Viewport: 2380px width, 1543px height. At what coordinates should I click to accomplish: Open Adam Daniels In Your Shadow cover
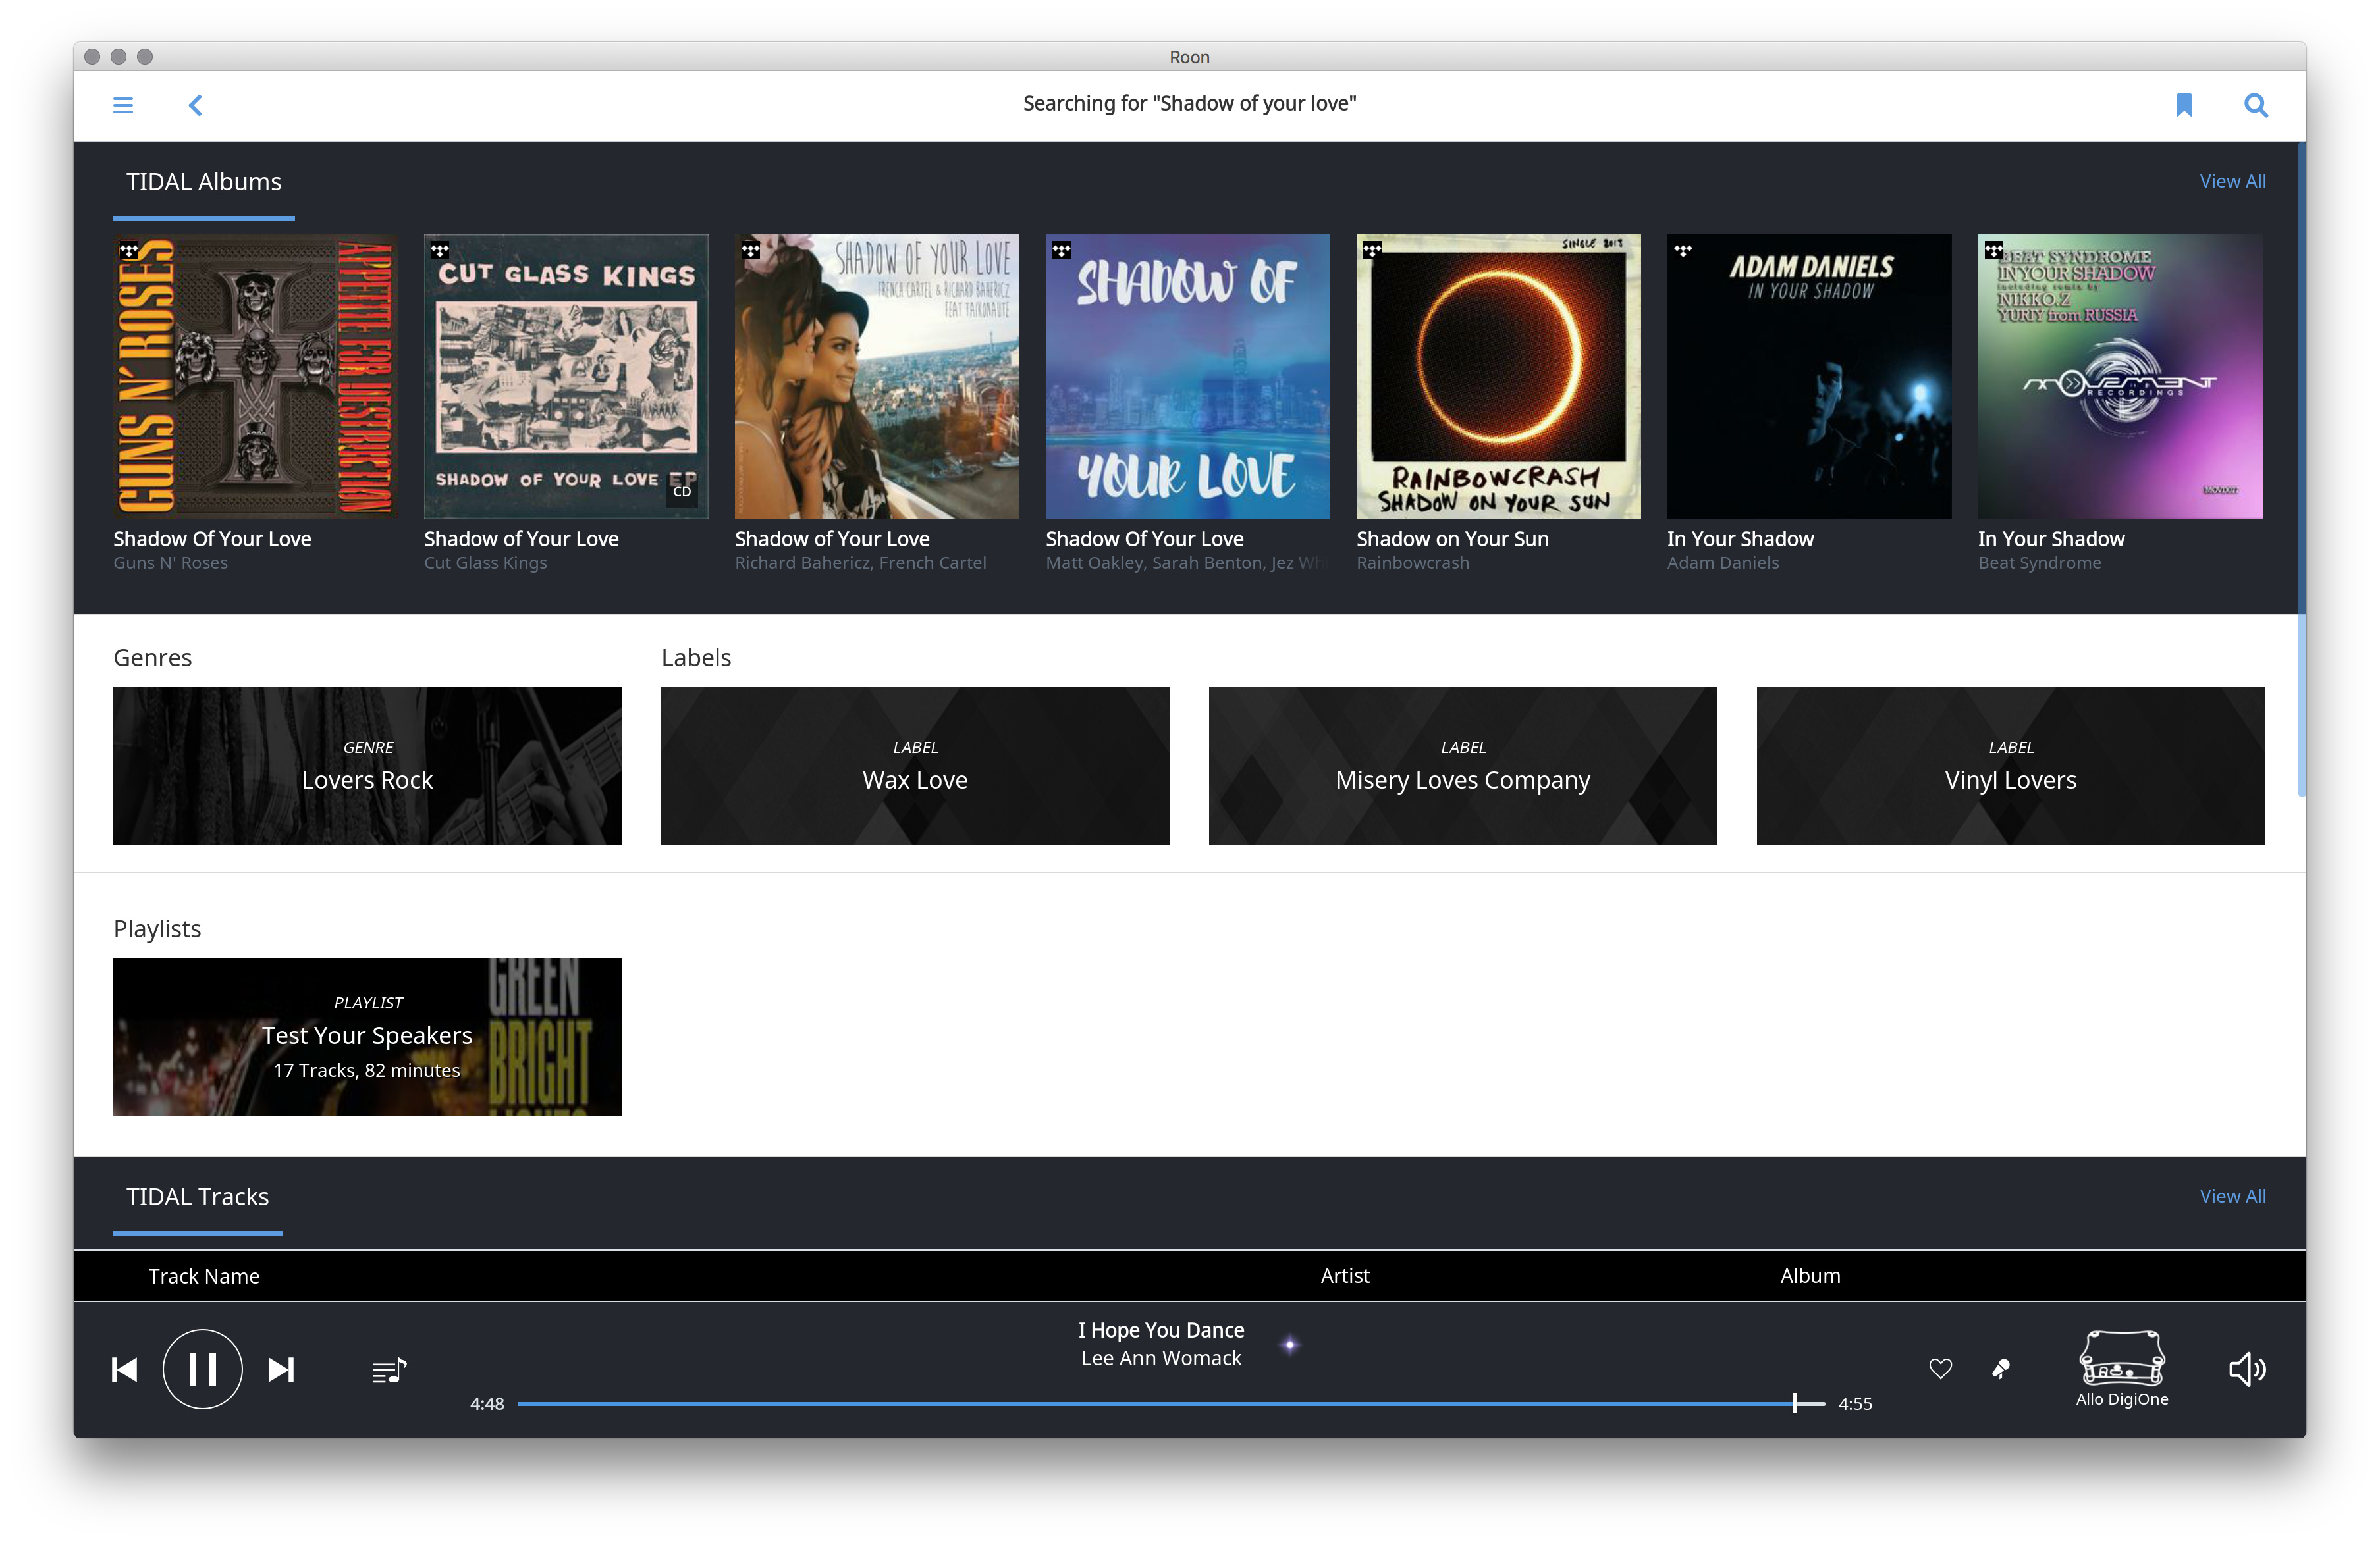(1809, 377)
